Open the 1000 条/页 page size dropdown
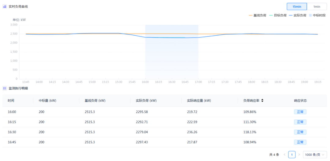The height and width of the screenshot is (161, 330). tap(315, 155)
